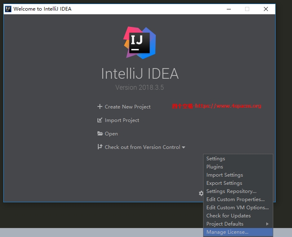Choose Edit Custom Properties... entry
Screen dimensions: 292x237
pyautogui.click(x=238, y=199)
